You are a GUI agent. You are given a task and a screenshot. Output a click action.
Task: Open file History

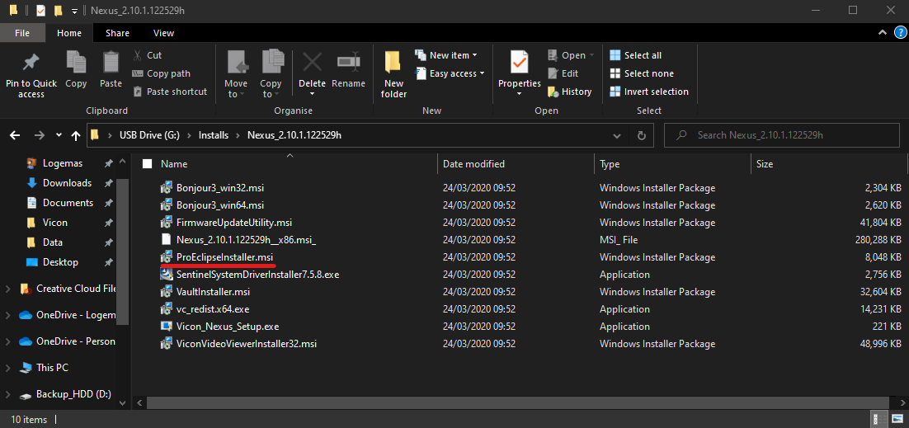pyautogui.click(x=569, y=92)
